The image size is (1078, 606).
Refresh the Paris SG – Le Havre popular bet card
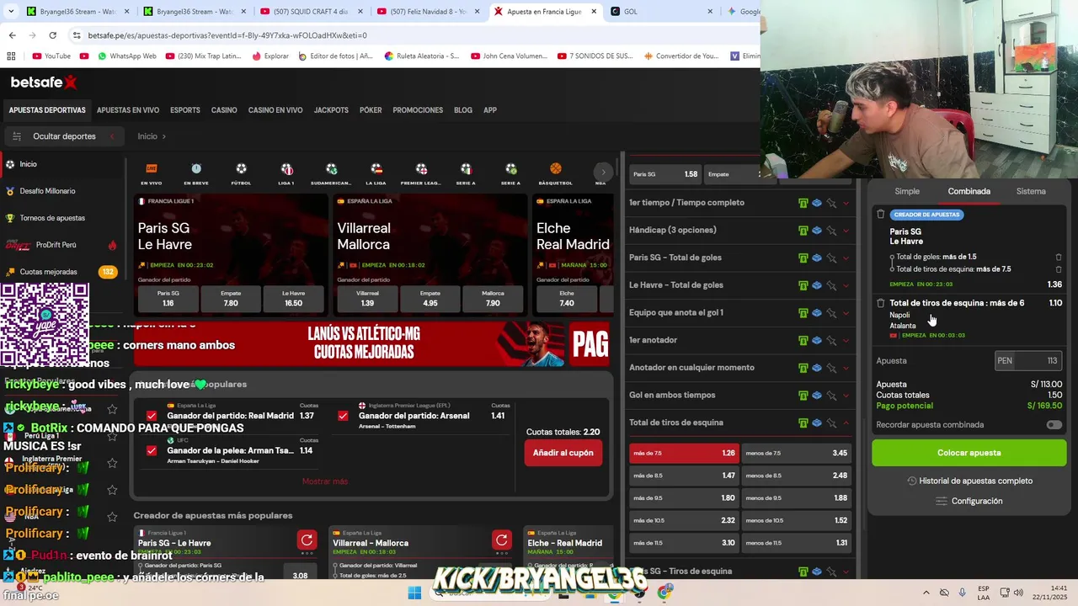tap(307, 540)
